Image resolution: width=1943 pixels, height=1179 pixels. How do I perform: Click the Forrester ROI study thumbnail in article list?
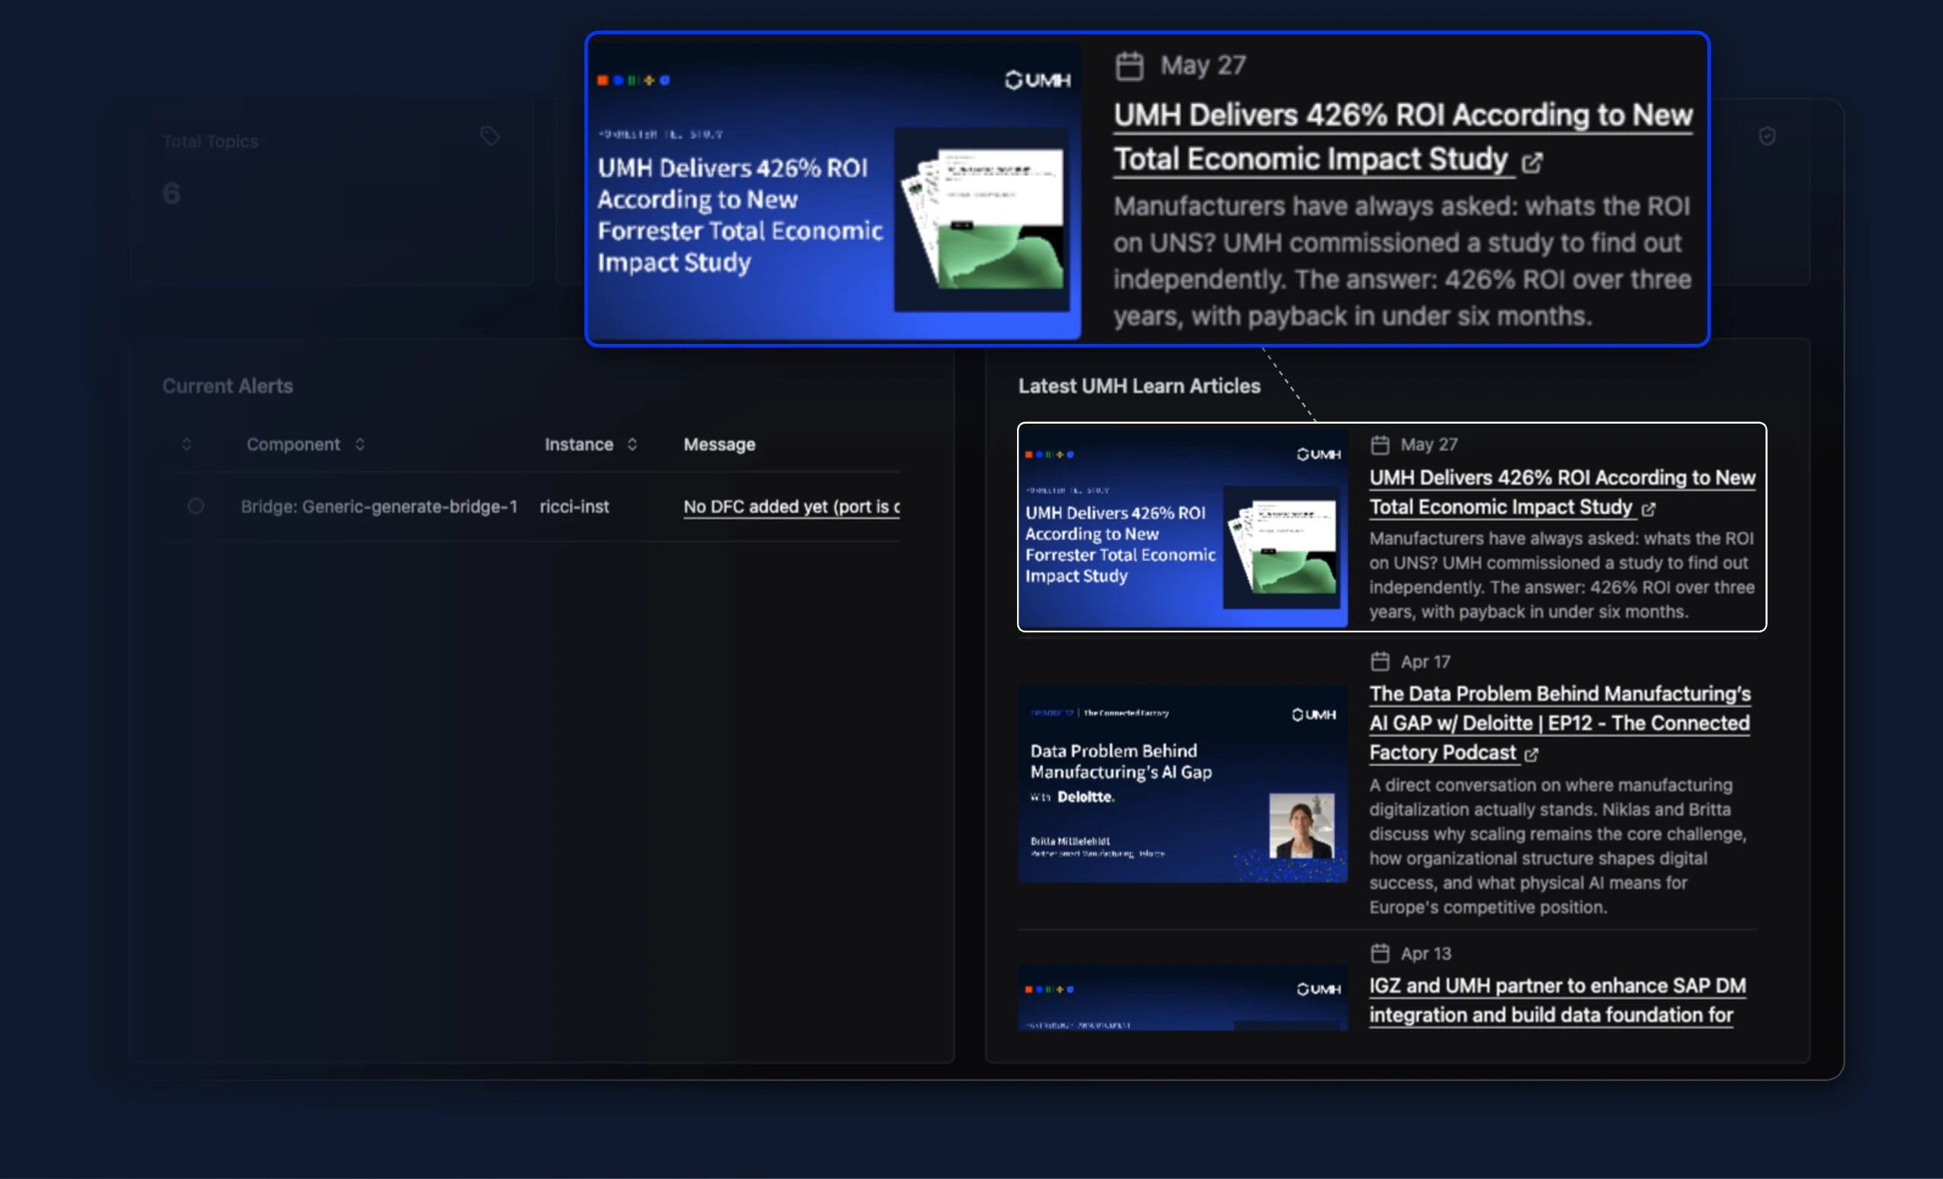point(1182,527)
